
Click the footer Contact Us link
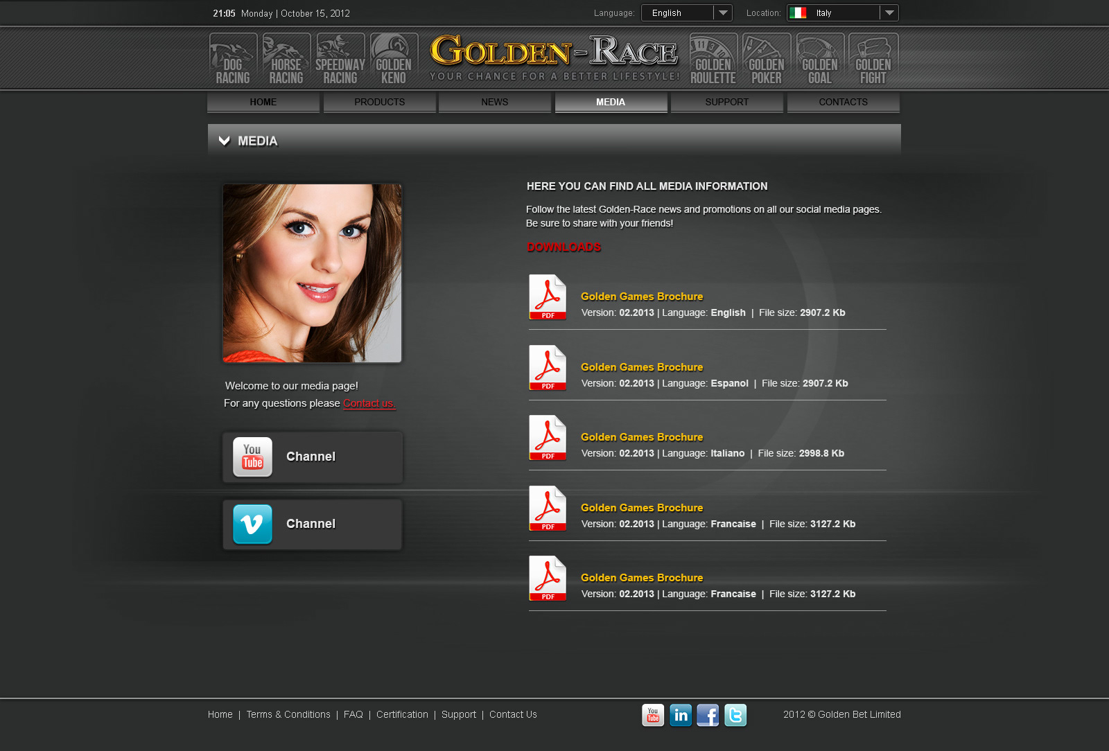click(x=513, y=714)
